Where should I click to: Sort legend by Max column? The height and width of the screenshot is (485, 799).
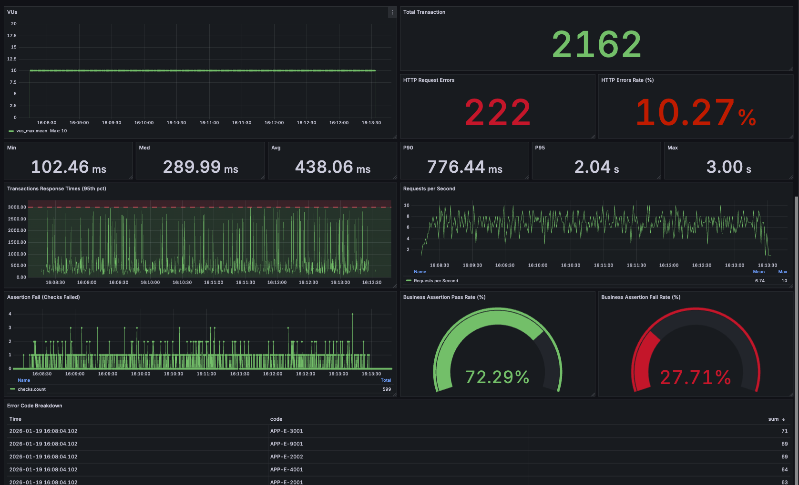pos(782,272)
